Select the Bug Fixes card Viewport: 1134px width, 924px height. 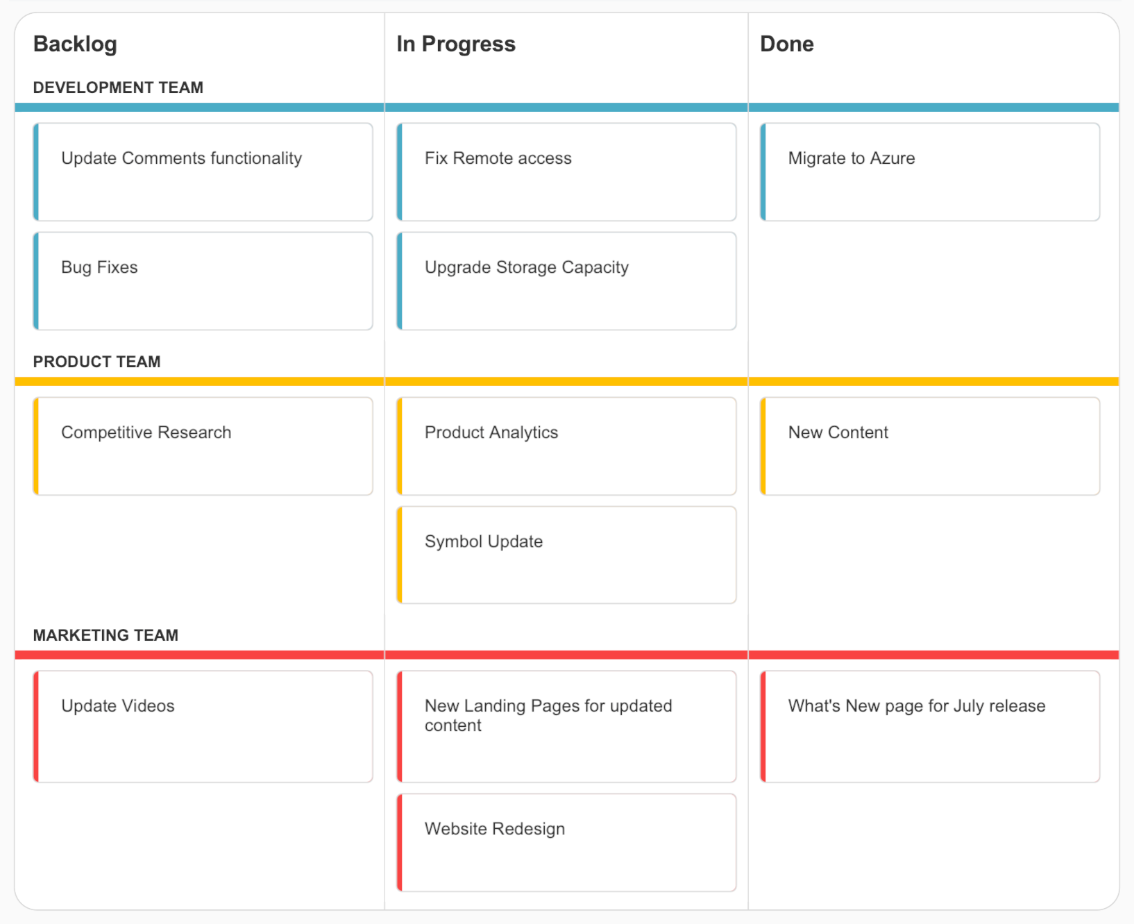click(203, 280)
